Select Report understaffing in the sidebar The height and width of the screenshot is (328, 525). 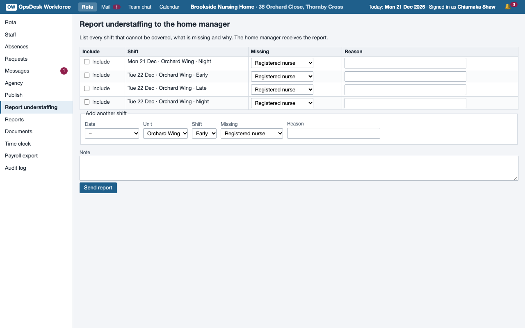pos(37,107)
